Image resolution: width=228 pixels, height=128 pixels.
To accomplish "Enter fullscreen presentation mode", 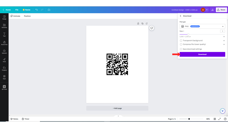I will [x=219, y=119].
